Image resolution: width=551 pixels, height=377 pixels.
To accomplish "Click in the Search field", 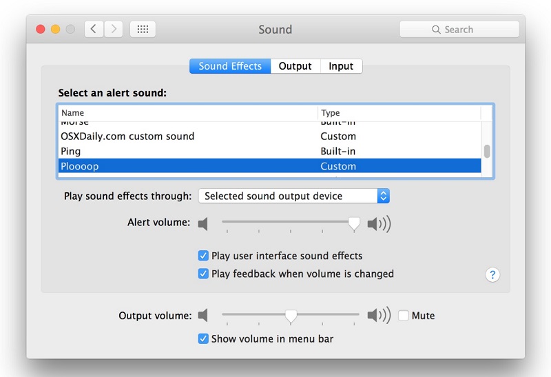I will (x=459, y=30).
